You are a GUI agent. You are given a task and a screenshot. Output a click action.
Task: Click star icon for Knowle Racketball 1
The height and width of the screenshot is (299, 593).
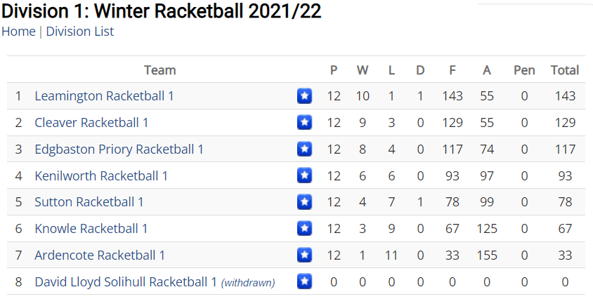click(304, 228)
